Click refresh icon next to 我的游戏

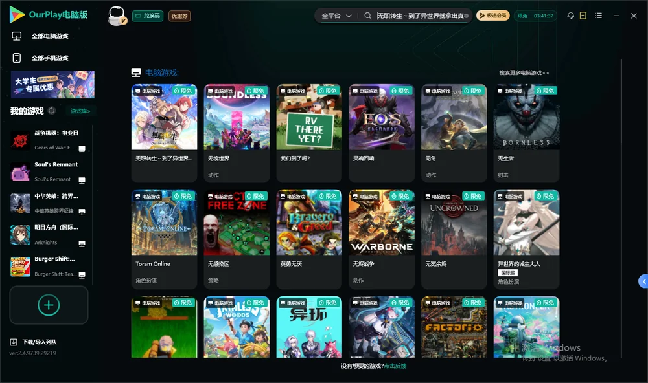click(52, 111)
